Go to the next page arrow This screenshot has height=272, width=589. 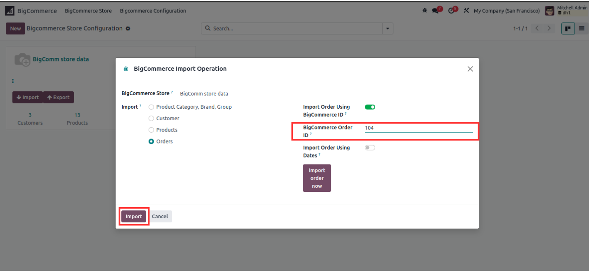pyautogui.click(x=549, y=29)
